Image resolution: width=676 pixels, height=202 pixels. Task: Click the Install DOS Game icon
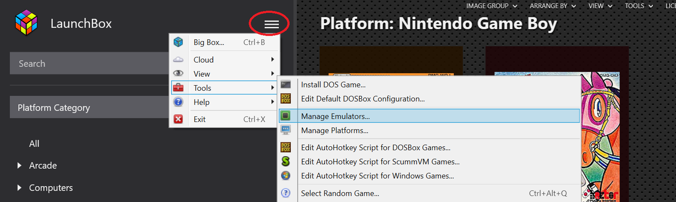[x=286, y=84]
